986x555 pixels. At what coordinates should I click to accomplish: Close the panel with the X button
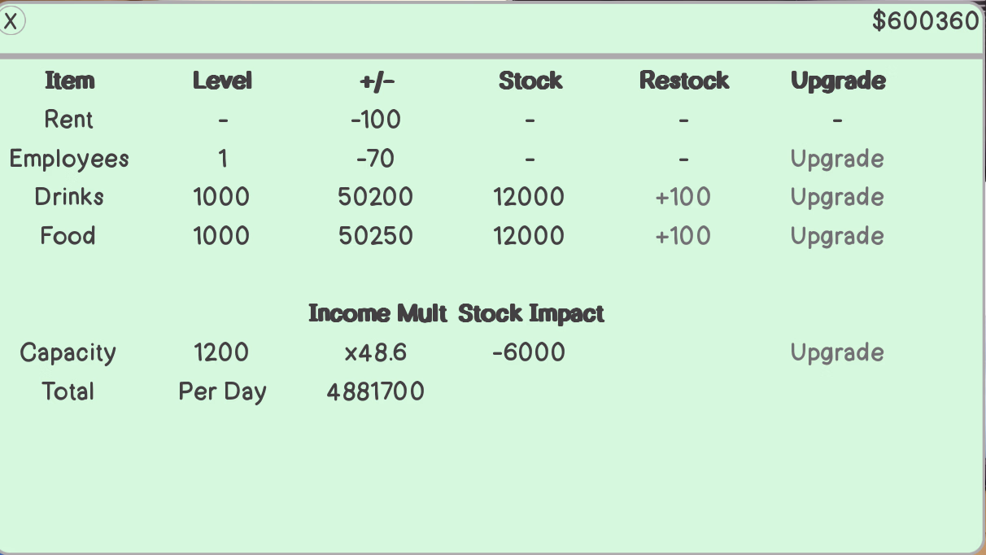pyautogui.click(x=11, y=21)
